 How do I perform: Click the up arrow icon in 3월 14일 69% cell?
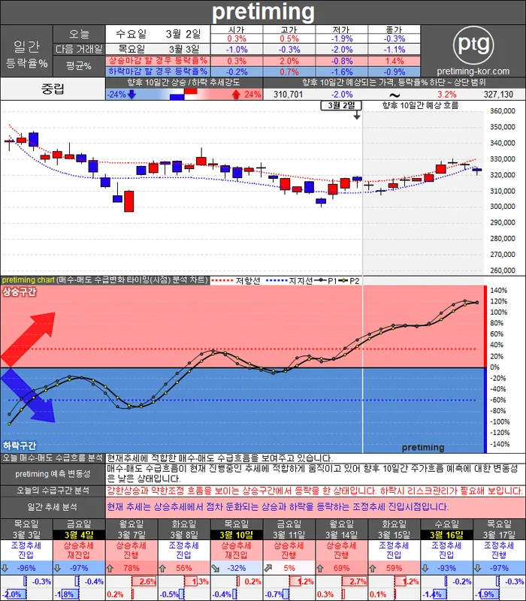320,568
